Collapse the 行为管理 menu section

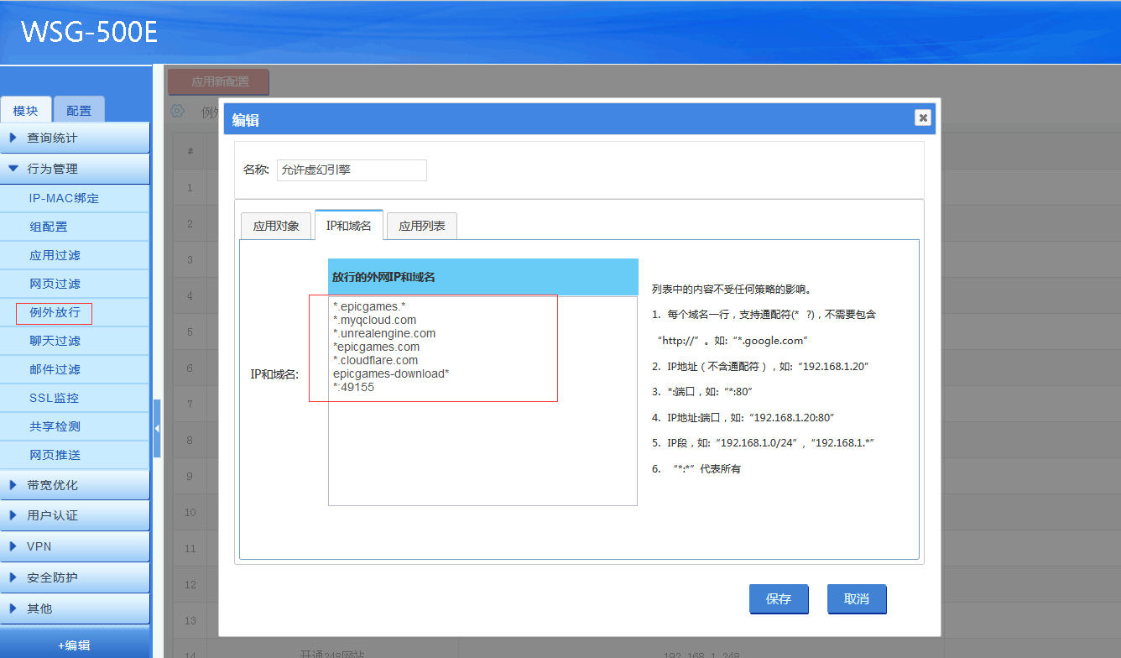click(75, 169)
